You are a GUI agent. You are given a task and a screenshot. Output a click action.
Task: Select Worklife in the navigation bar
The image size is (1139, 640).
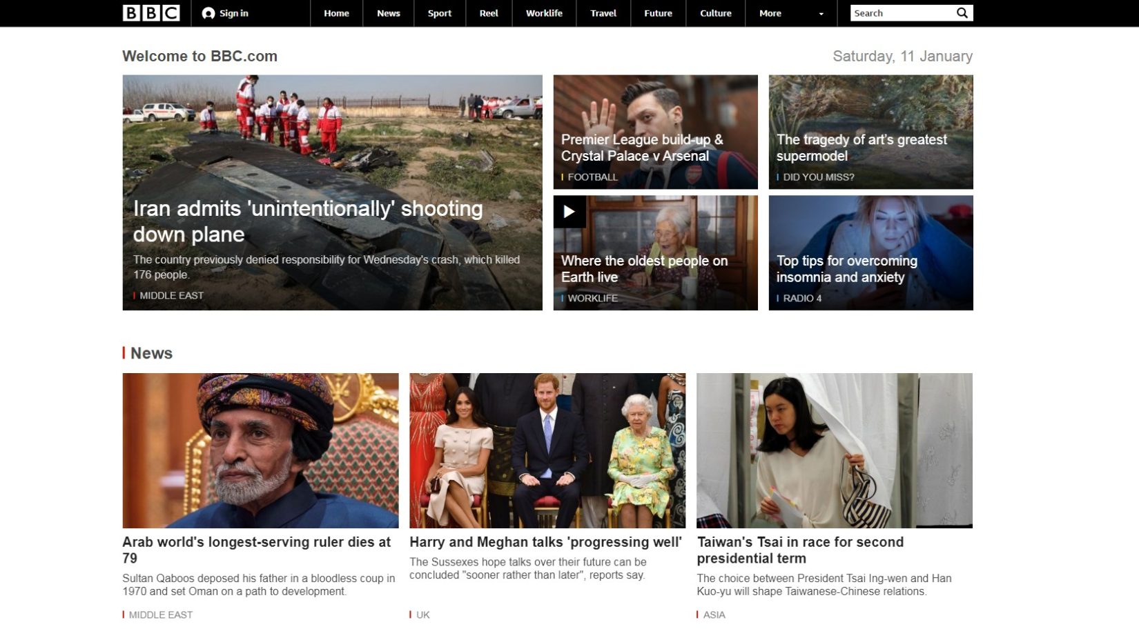click(x=544, y=13)
